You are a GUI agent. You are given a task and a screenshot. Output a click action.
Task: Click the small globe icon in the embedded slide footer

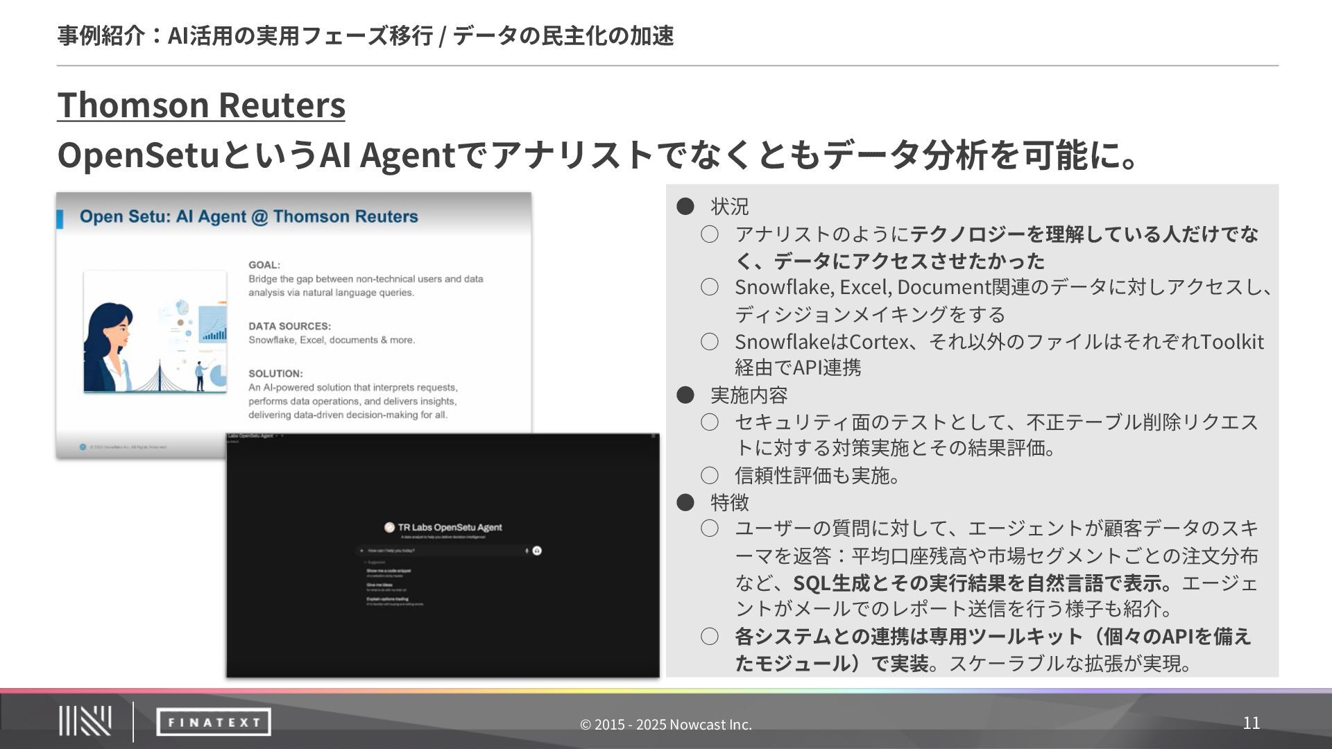[83, 447]
